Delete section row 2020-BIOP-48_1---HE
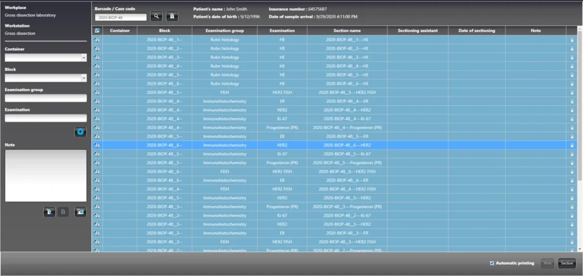Image resolution: width=583 pixels, height=276 pixels. pyautogui.click(x=572, y=40)
